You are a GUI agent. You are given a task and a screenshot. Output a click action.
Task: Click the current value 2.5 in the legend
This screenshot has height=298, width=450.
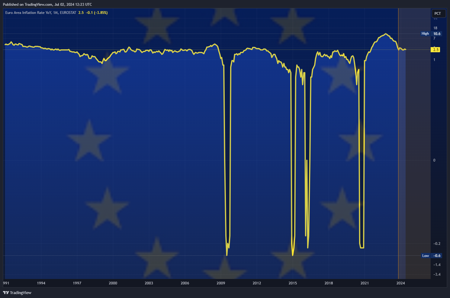click(81, 13)
